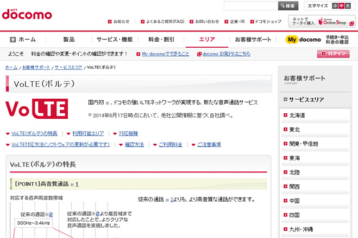Jump to ご注意事項 anchor
Viewport: 358px width, 238px height.
pyautogui.click(x=209, y=145)
